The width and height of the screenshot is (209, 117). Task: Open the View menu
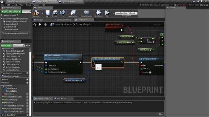coord(21,5)
